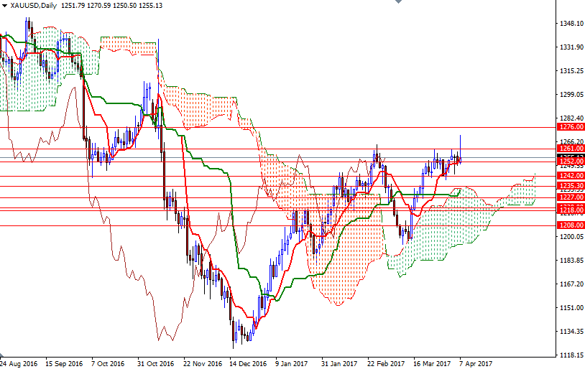Click the 24 Aug 2016 date label
Screen dimensions: 585x369
19,363
